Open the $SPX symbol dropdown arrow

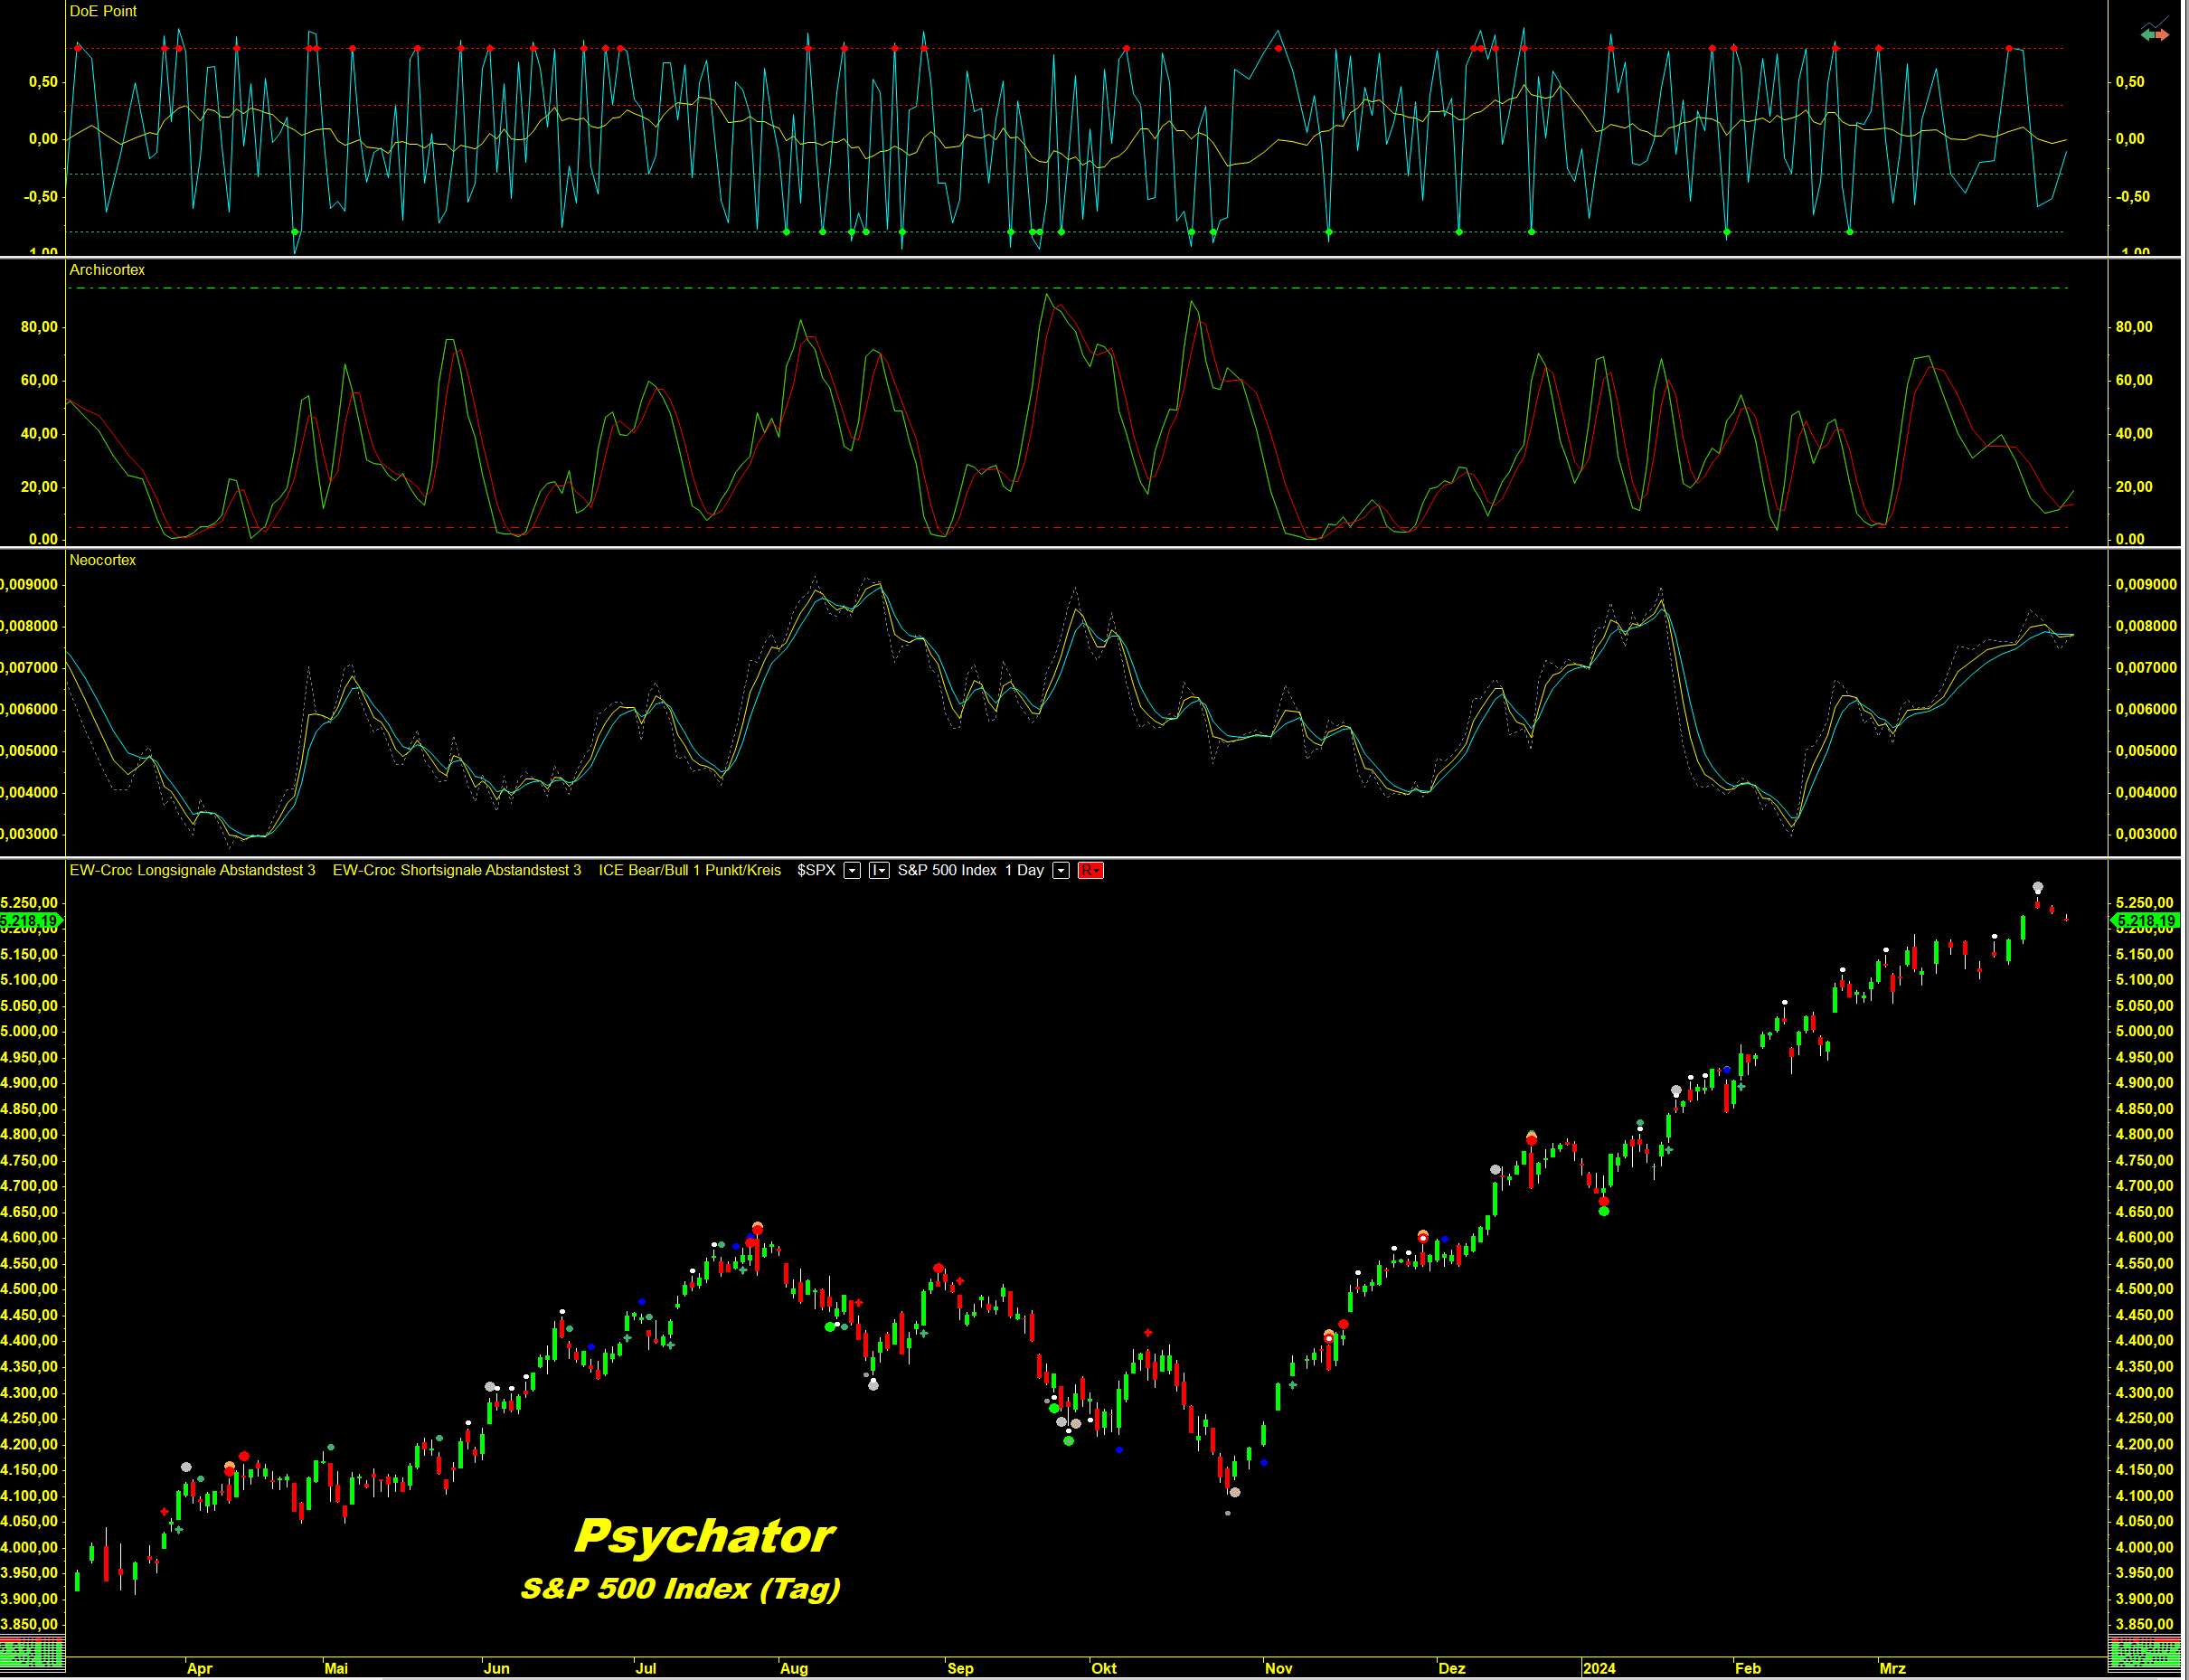tap(852, 871)
